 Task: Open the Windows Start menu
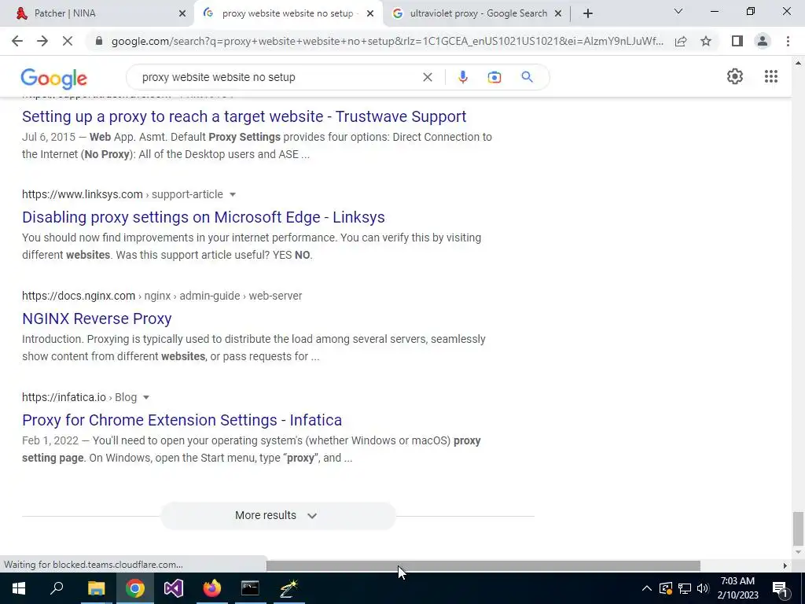tap(19, 588)
